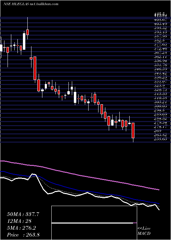Click the blue 12MA moving average line
Screen dimensions: 171x240
pyautogui.click(x=79, y=190)
